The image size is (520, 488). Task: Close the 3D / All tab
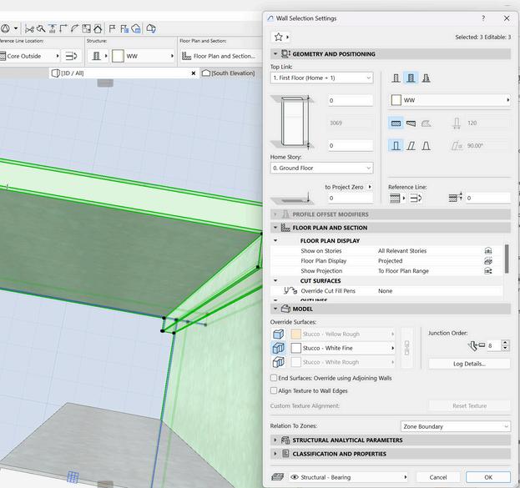point(194,73)
